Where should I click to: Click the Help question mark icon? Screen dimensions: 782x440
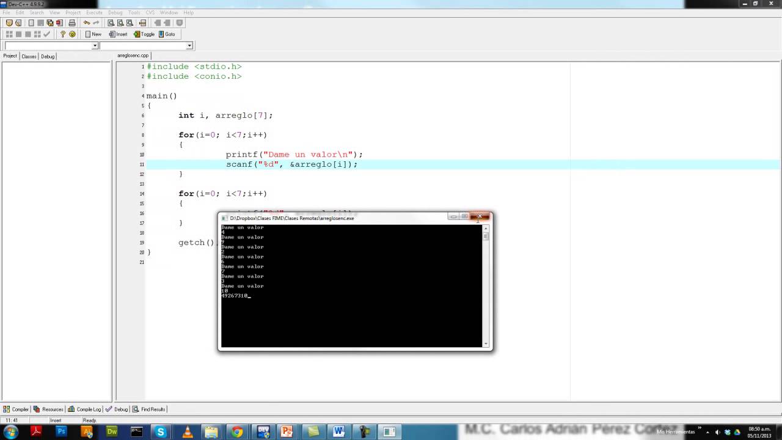point(62,34)
